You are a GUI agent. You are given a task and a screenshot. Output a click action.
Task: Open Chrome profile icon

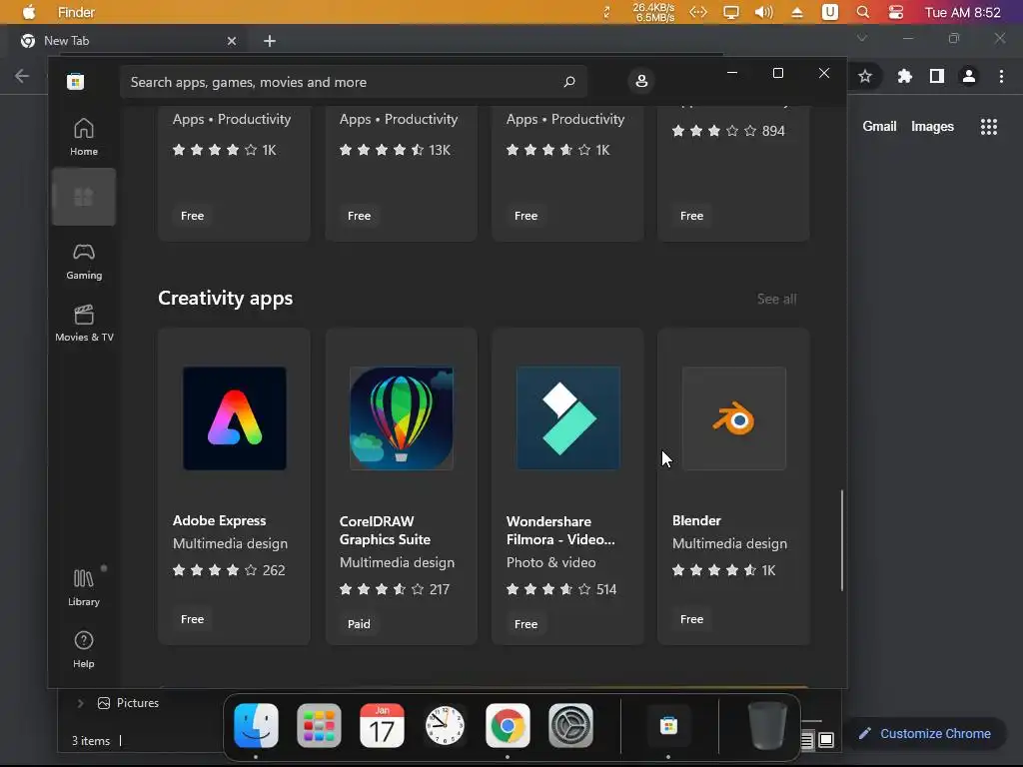(x=969, y=76)
